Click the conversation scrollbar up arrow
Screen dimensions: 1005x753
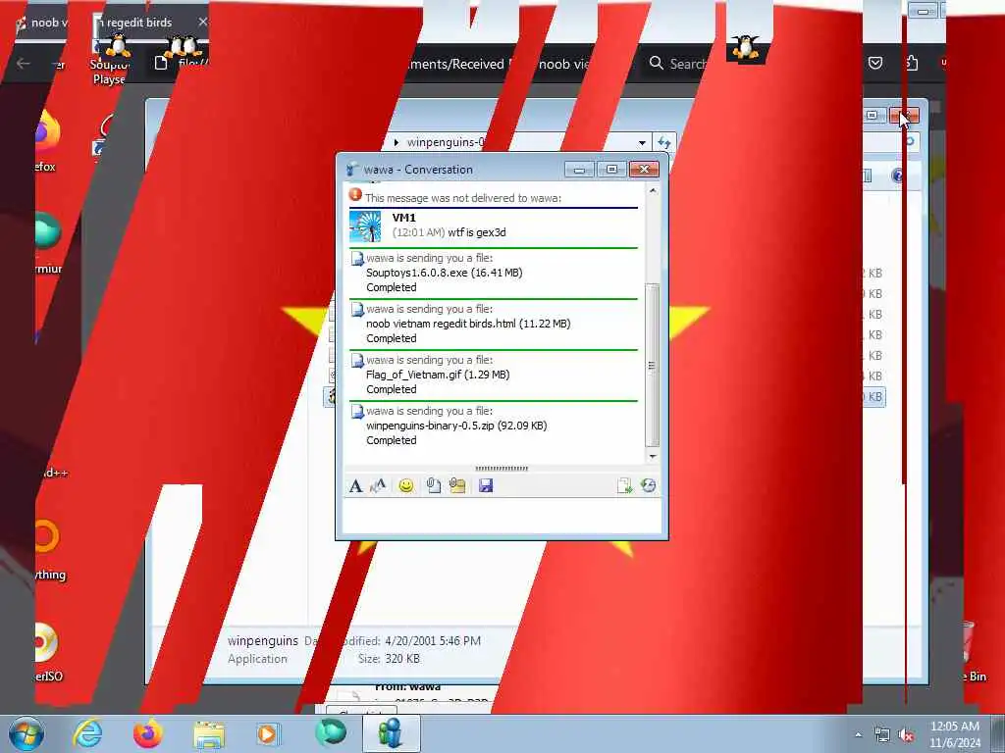(653, 191)
